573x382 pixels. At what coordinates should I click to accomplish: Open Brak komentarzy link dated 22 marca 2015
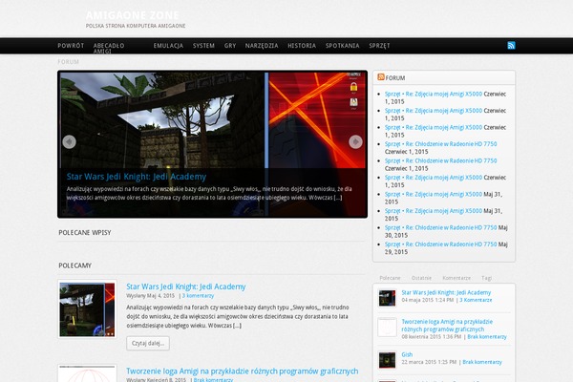(x=482, y=362)
